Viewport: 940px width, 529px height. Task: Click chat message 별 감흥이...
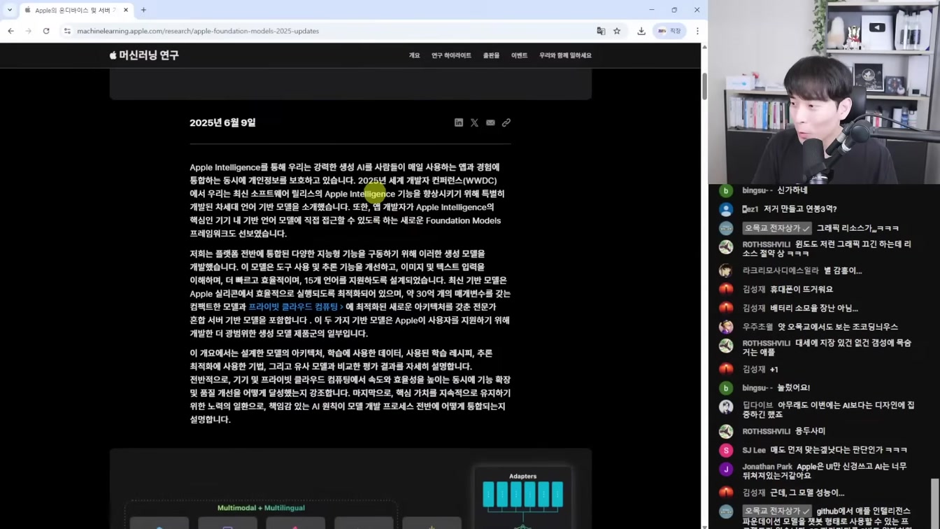843,271
